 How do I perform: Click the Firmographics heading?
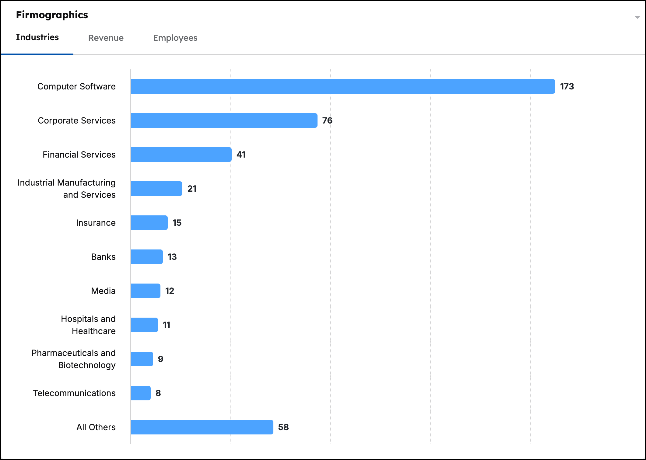pyautogui.click(x=52, y=15)
